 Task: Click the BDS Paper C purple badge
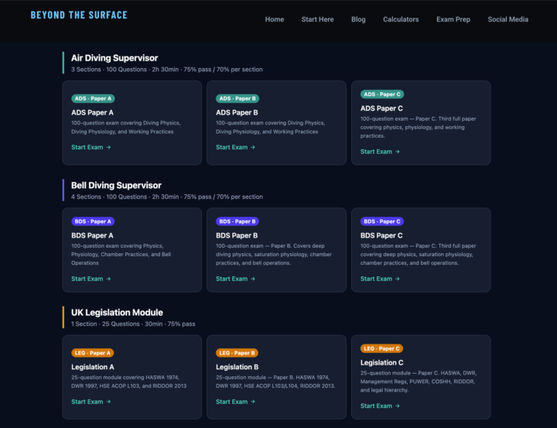point(382,221)
